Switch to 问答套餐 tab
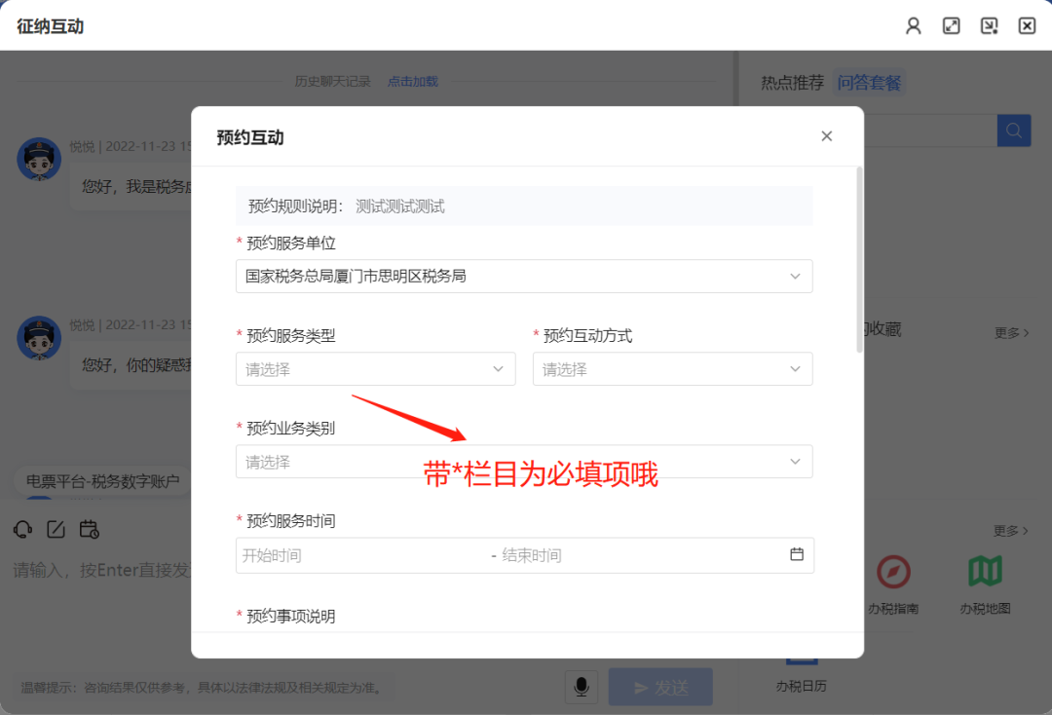This screenshot has height=715, width=1052. 869,83
